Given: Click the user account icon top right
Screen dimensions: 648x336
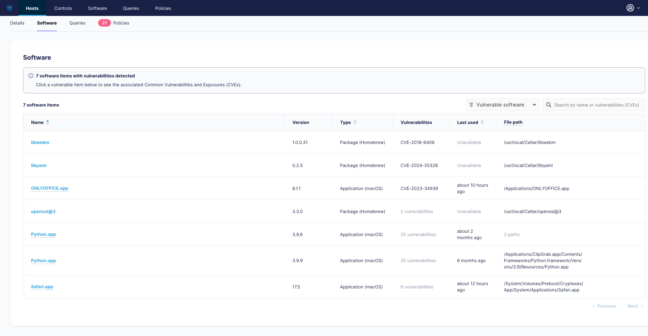Looking at the screenshot, I should (x=631, y=8).
